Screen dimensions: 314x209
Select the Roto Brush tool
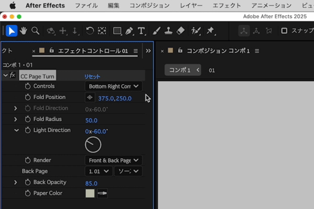[196, 31]
